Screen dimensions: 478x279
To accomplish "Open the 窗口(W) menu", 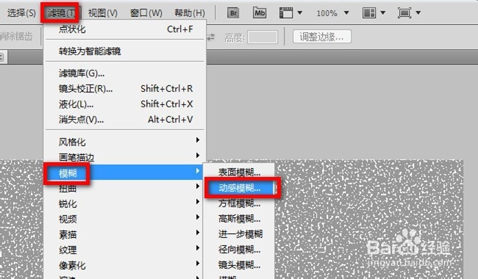I will [x=146, y=13].
